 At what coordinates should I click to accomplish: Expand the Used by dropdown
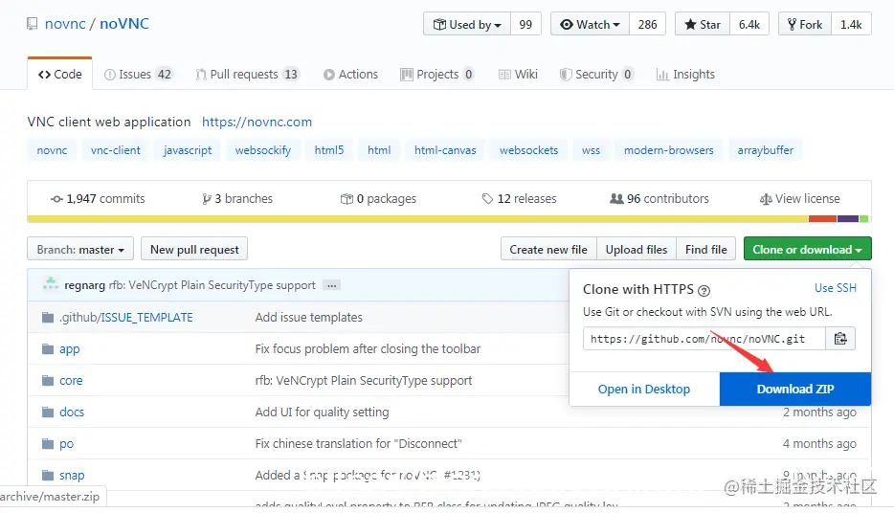467,25
